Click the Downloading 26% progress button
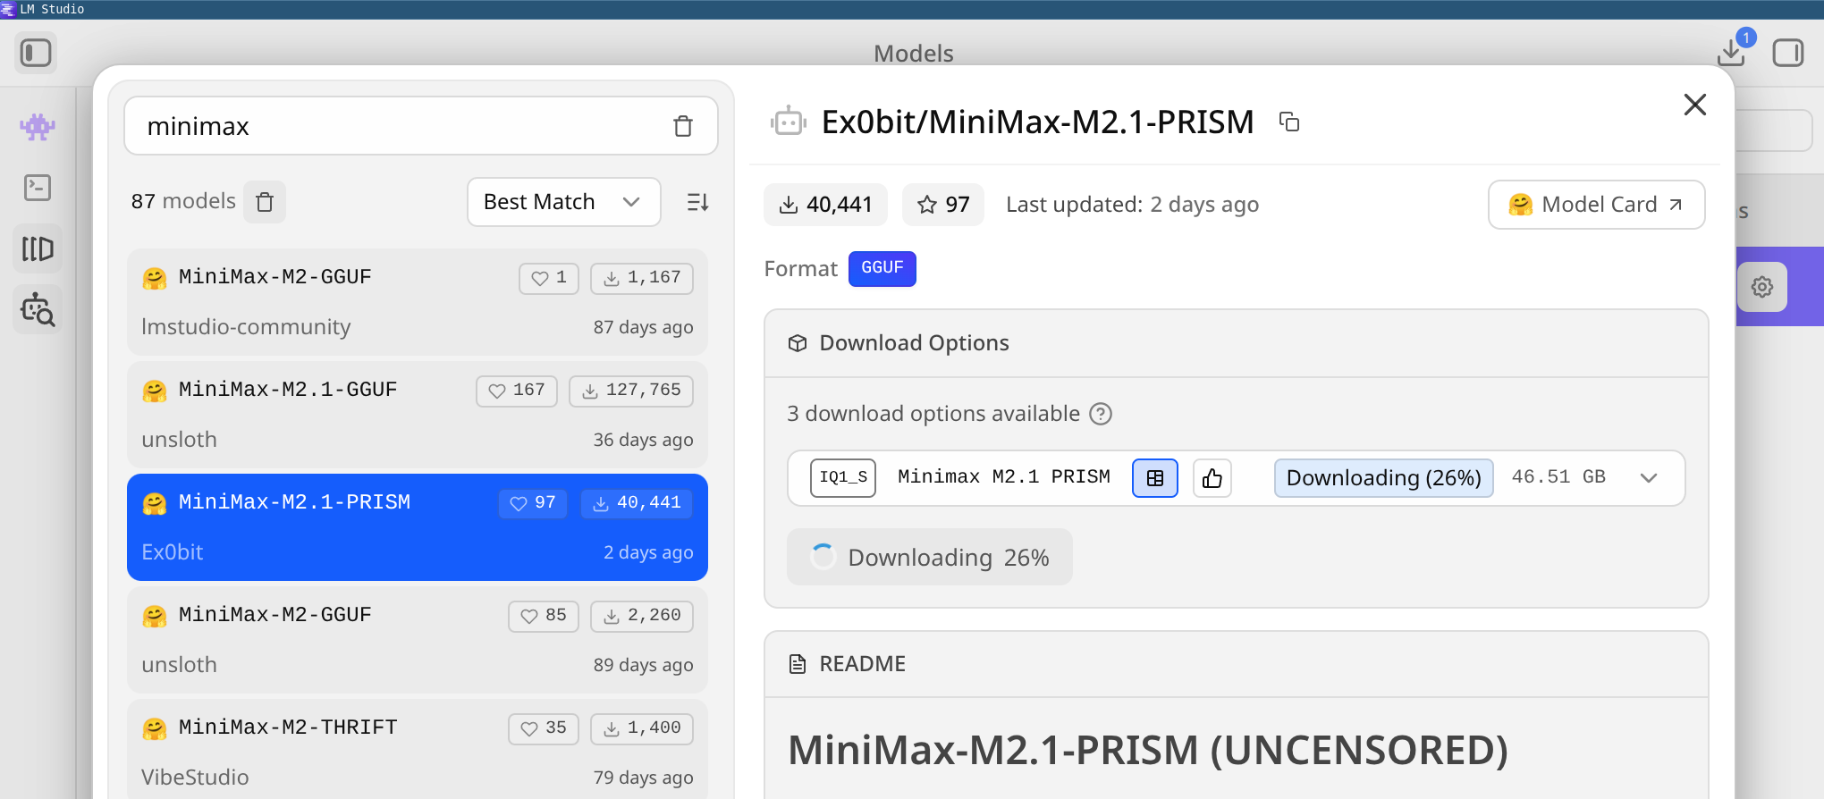 929,558
